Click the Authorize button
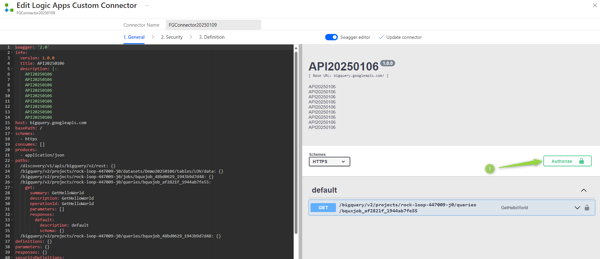Viewport: 600px width, 259px height. (x=567, y=161)
